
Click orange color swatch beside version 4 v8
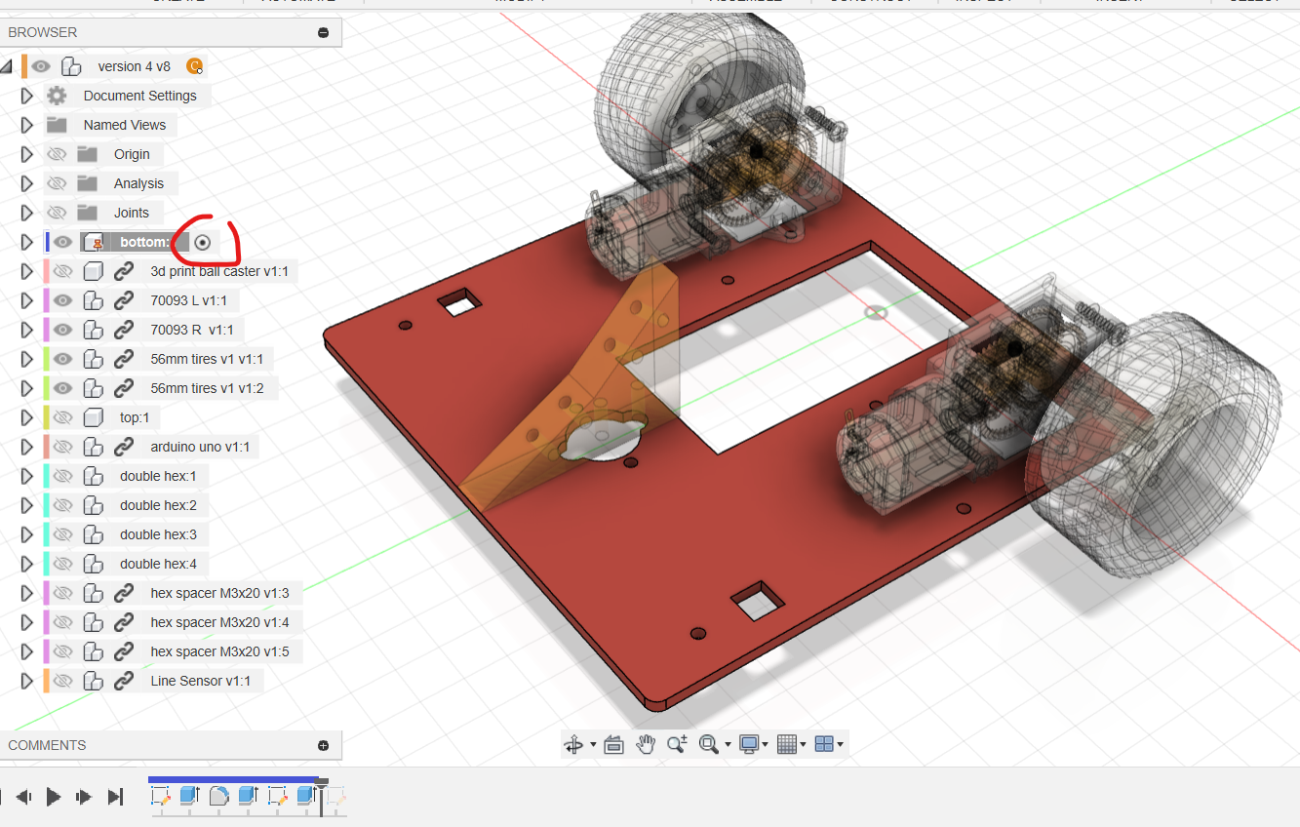click(24, 66)
